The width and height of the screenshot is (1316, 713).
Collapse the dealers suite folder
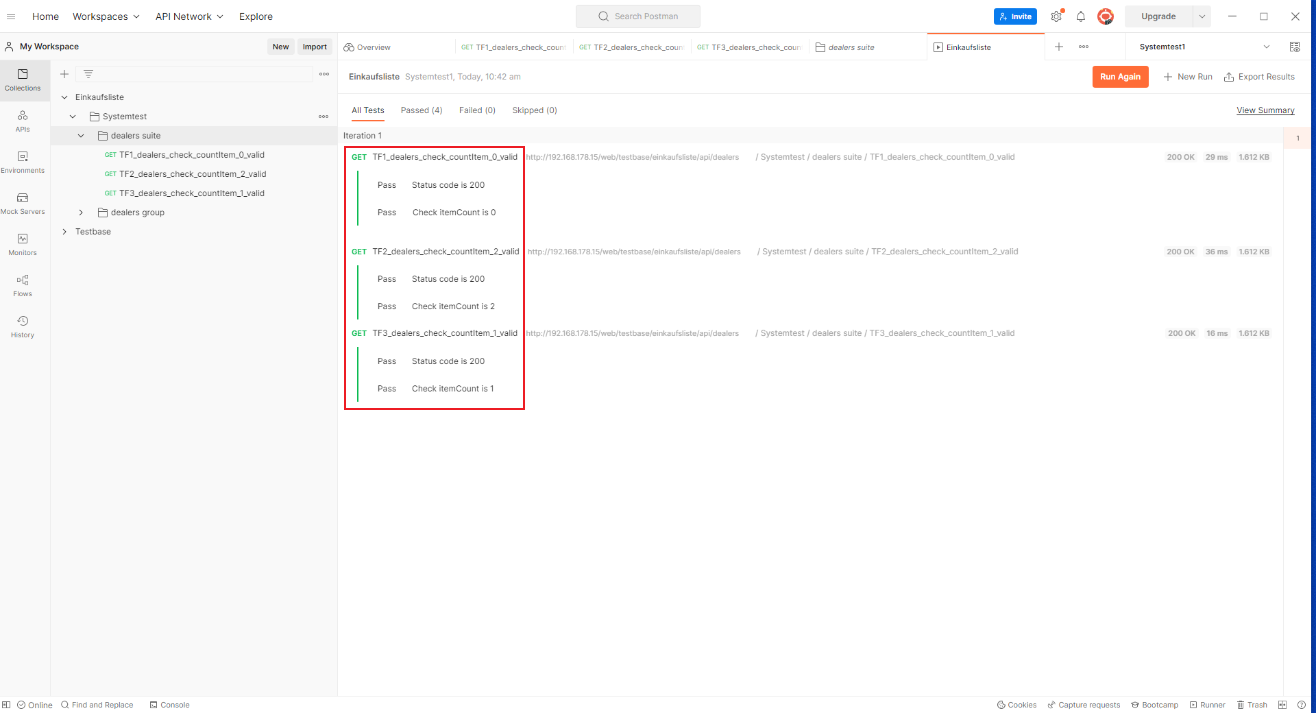81,136
